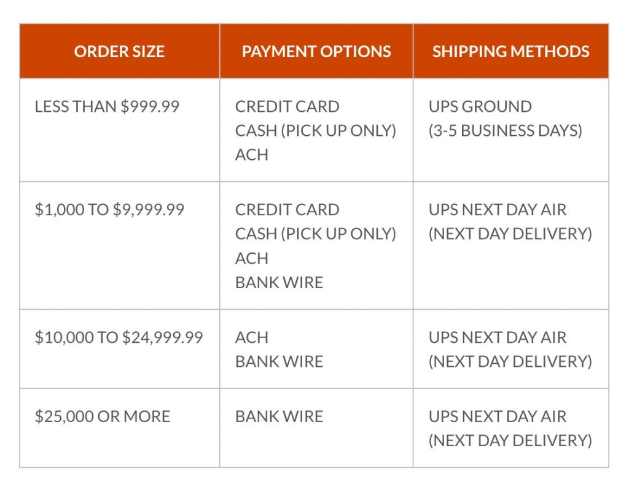This screenshot has height=491, width=629.
Task: Click CREDIT CARD in the $1,000 to $9,999.99 row
Action: [287, 210]
